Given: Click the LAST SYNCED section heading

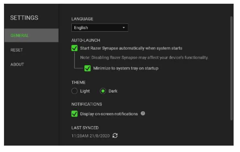Looking at the screenshot, I should coord(85,128).
